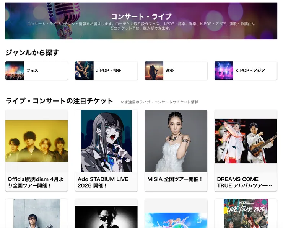Click the 'Ado STADIUM LIVE 2026 開催！' title
The height and width of the screenshot is (228, 283).
(x=103, y=182)
